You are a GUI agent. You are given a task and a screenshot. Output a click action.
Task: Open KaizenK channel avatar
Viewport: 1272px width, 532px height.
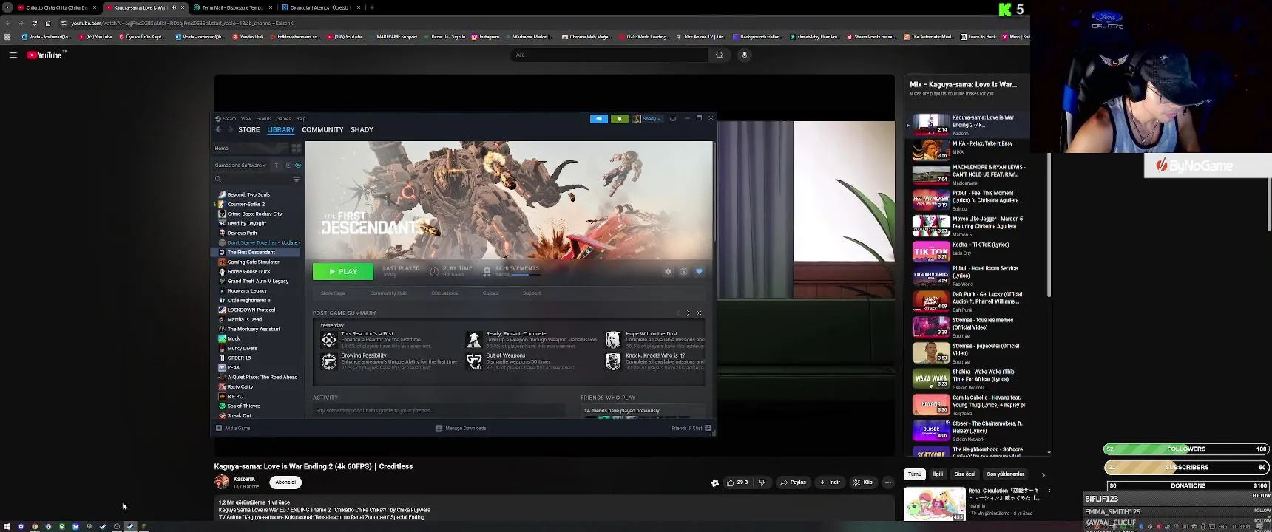[222, 482]
